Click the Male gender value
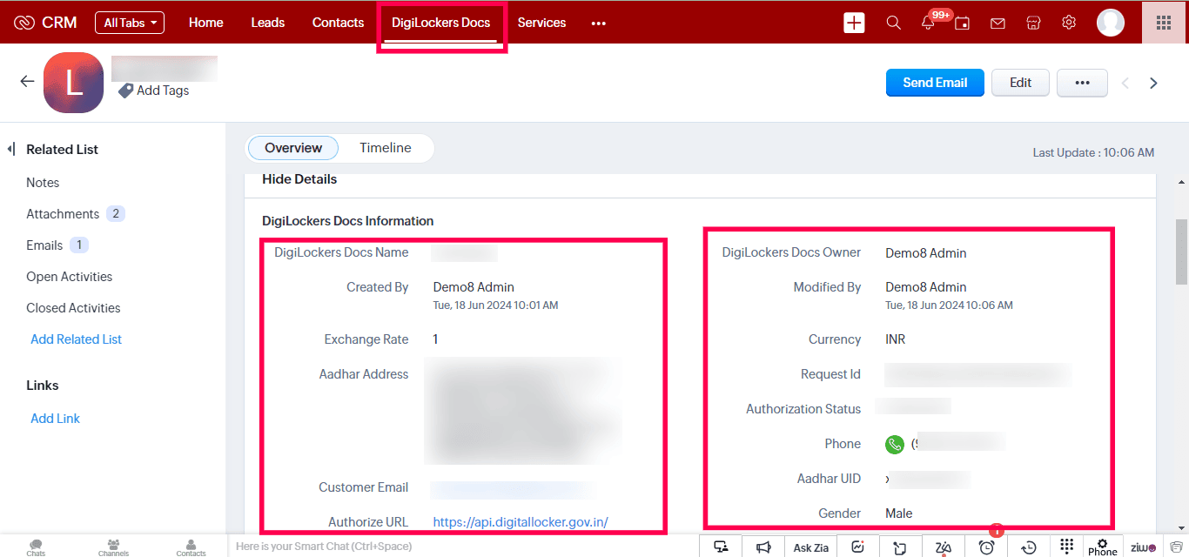This screenshot has height=557, width=1189. pos(899,513)
